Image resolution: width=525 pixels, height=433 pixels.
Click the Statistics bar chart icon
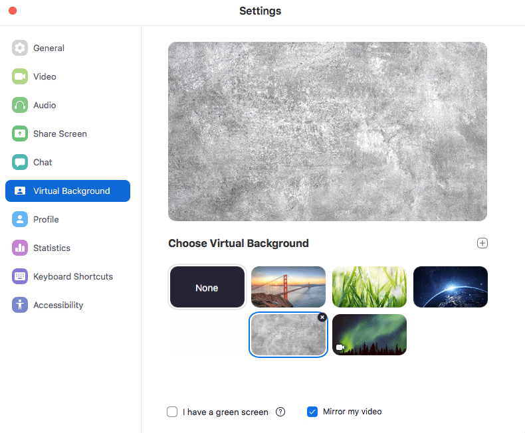(x=20, y=248)
